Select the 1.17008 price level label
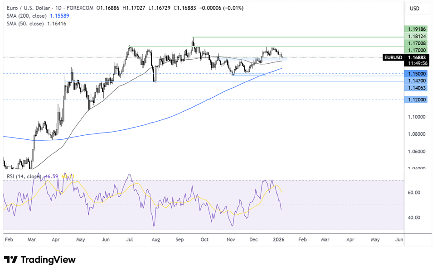The height and width of the screenshot is (266, 437). [416, 43]
